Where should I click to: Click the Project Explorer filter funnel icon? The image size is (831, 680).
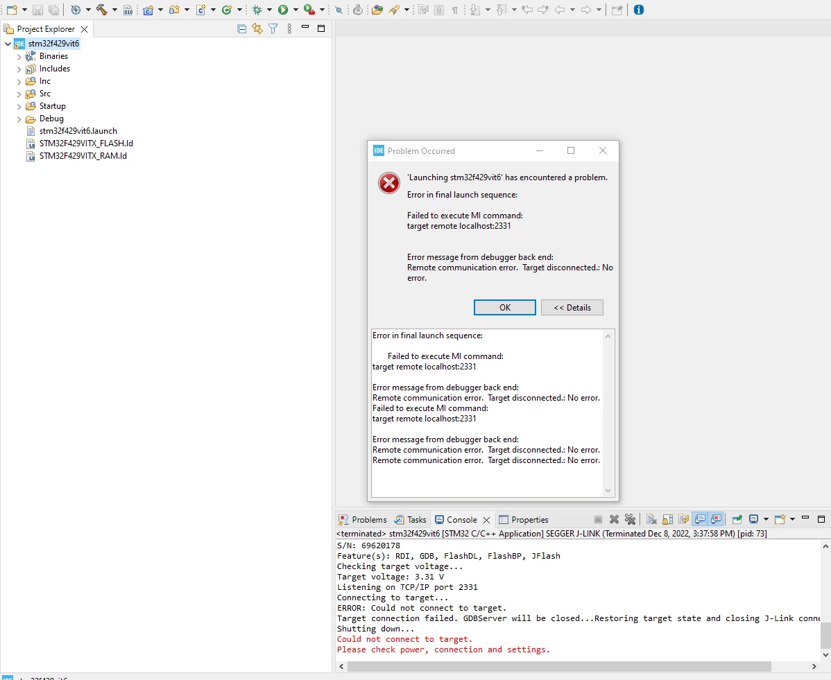tap(273, 28)
